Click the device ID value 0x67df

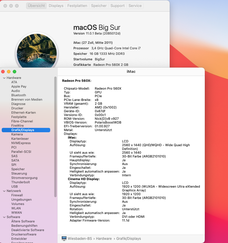tap(100, 111)
